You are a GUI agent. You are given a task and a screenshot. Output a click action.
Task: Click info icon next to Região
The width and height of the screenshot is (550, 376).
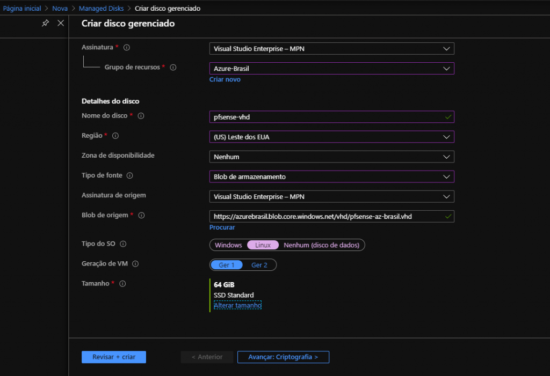click(x=115, y=136)
